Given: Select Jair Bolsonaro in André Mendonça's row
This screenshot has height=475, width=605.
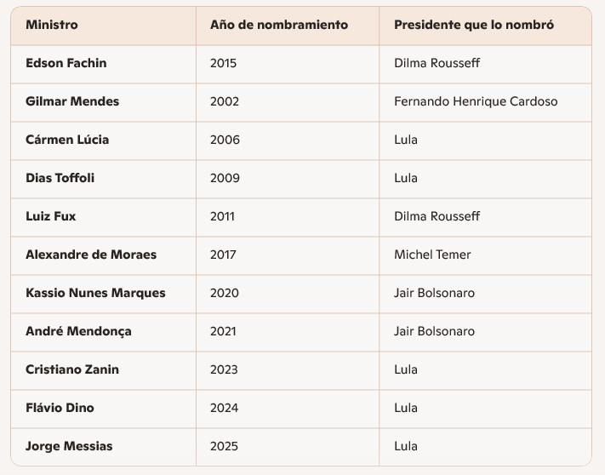Looking at the screenshot, I should pyautogui.click(x=434, y=331).
